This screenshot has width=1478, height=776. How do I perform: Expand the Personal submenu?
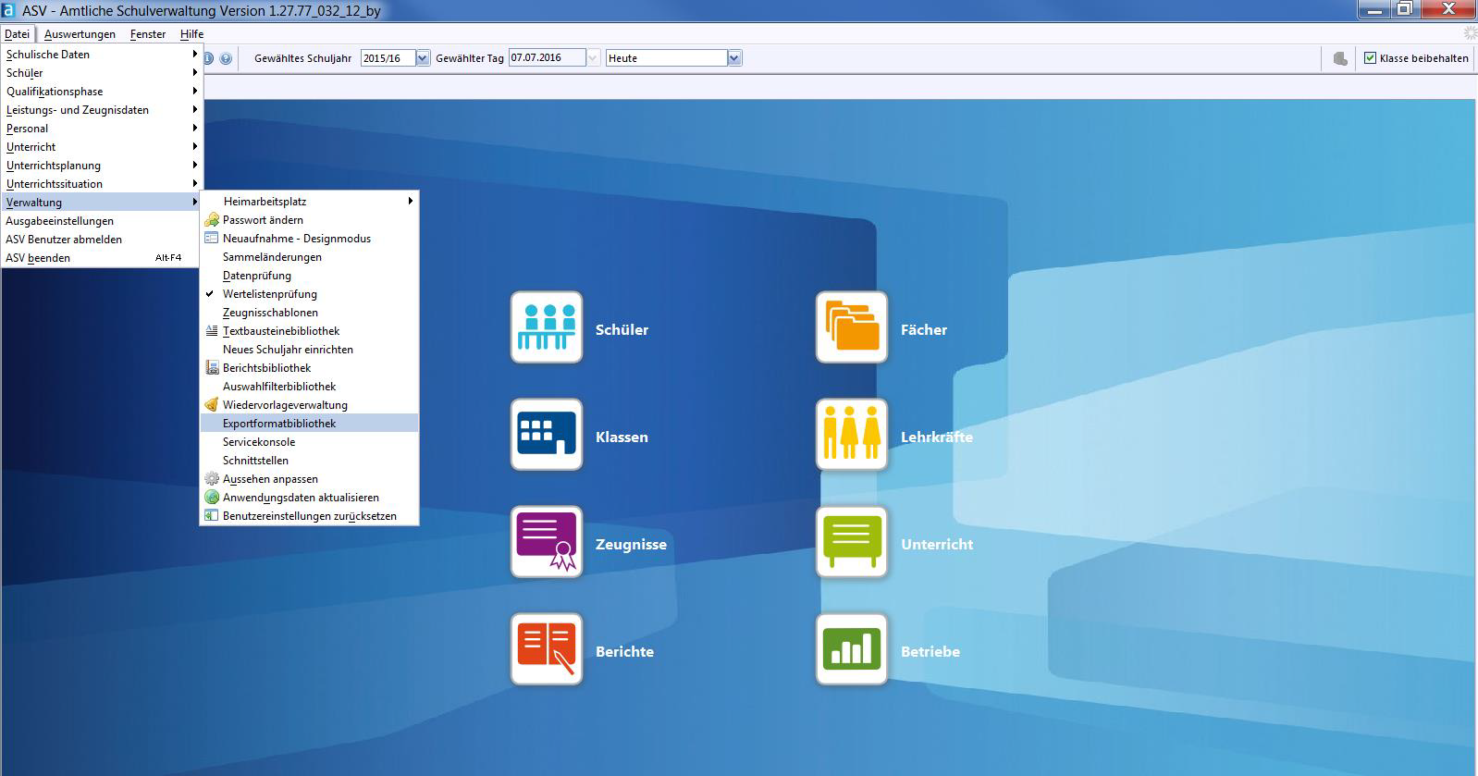pyautogui.click(x=100, y=129)
